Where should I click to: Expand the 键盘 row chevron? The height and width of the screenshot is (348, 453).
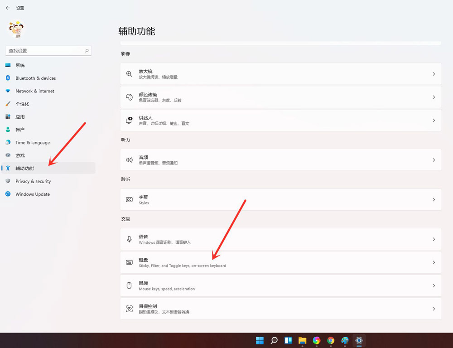pyautogui.click(x=434, y=262)
